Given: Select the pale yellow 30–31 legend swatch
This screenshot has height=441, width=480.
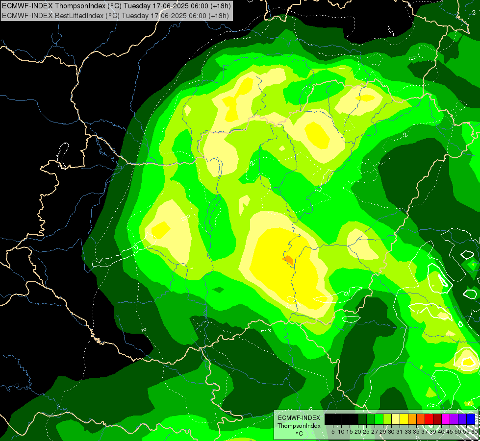Looking at the screenshot, I should pyautogui.click(x=396, y=419).
